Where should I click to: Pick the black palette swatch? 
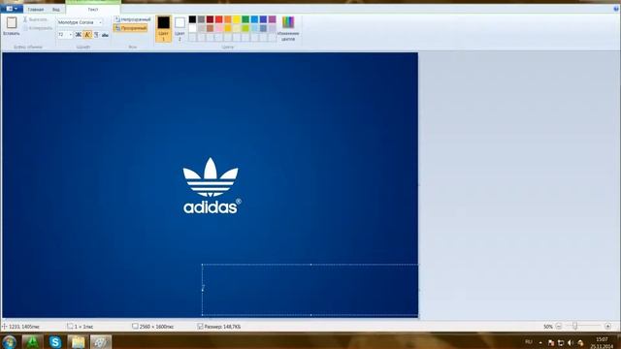pyautogui.click(x=192, y=19)
